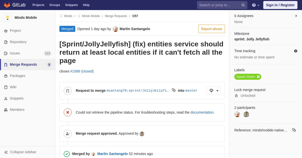
Task: Go to Project in sidebar
Action: [x=28, y=31]
